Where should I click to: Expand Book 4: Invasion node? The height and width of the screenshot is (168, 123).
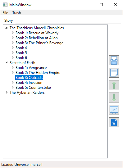[13, 82]
